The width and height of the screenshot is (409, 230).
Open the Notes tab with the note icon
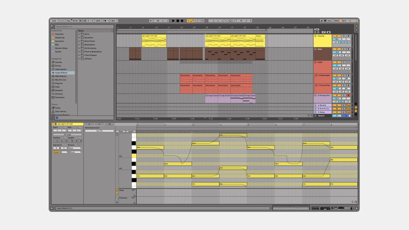(89, 124)
